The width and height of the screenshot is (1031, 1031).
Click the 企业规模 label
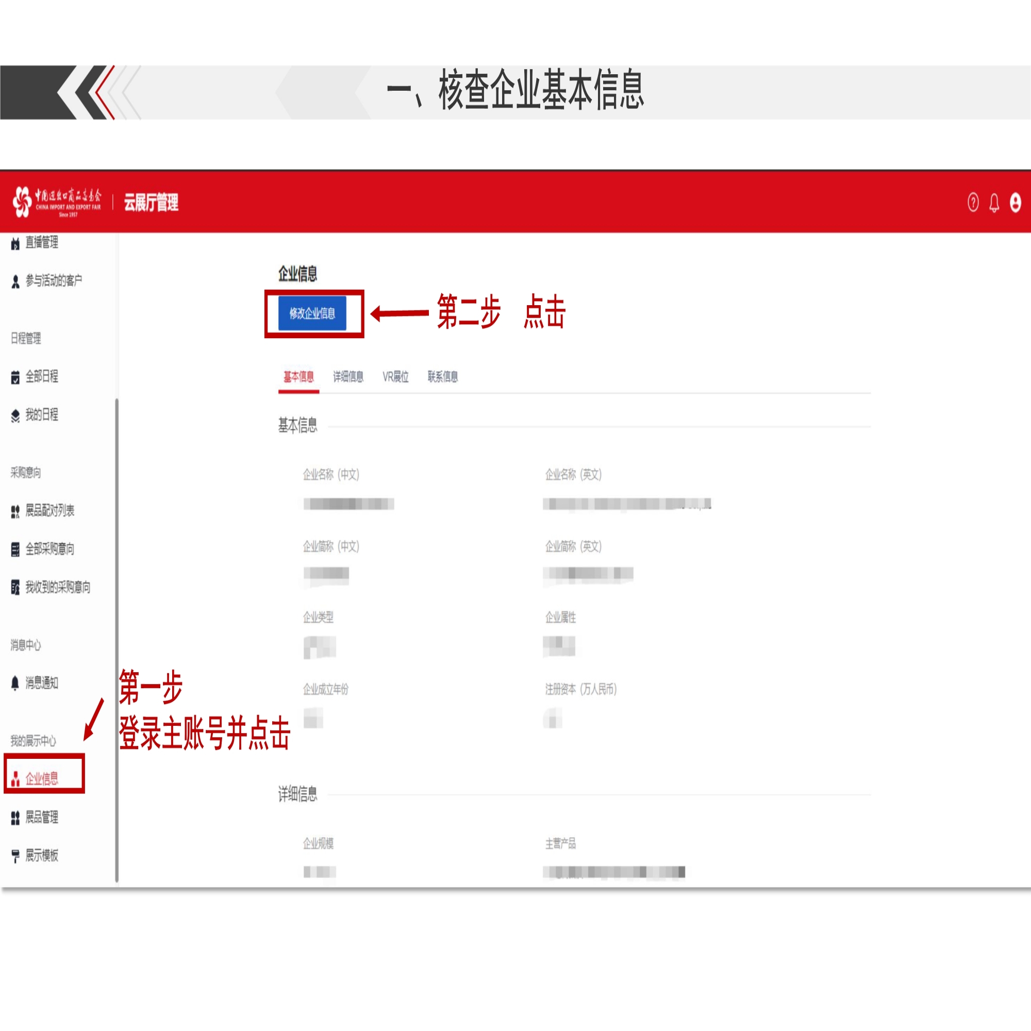tap(319, 844)
